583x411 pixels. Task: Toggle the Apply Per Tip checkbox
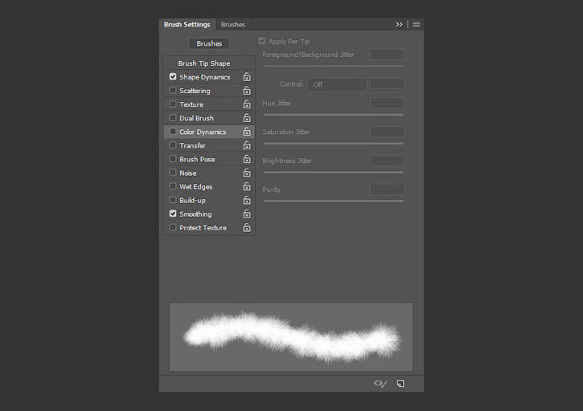coord(262,41)
